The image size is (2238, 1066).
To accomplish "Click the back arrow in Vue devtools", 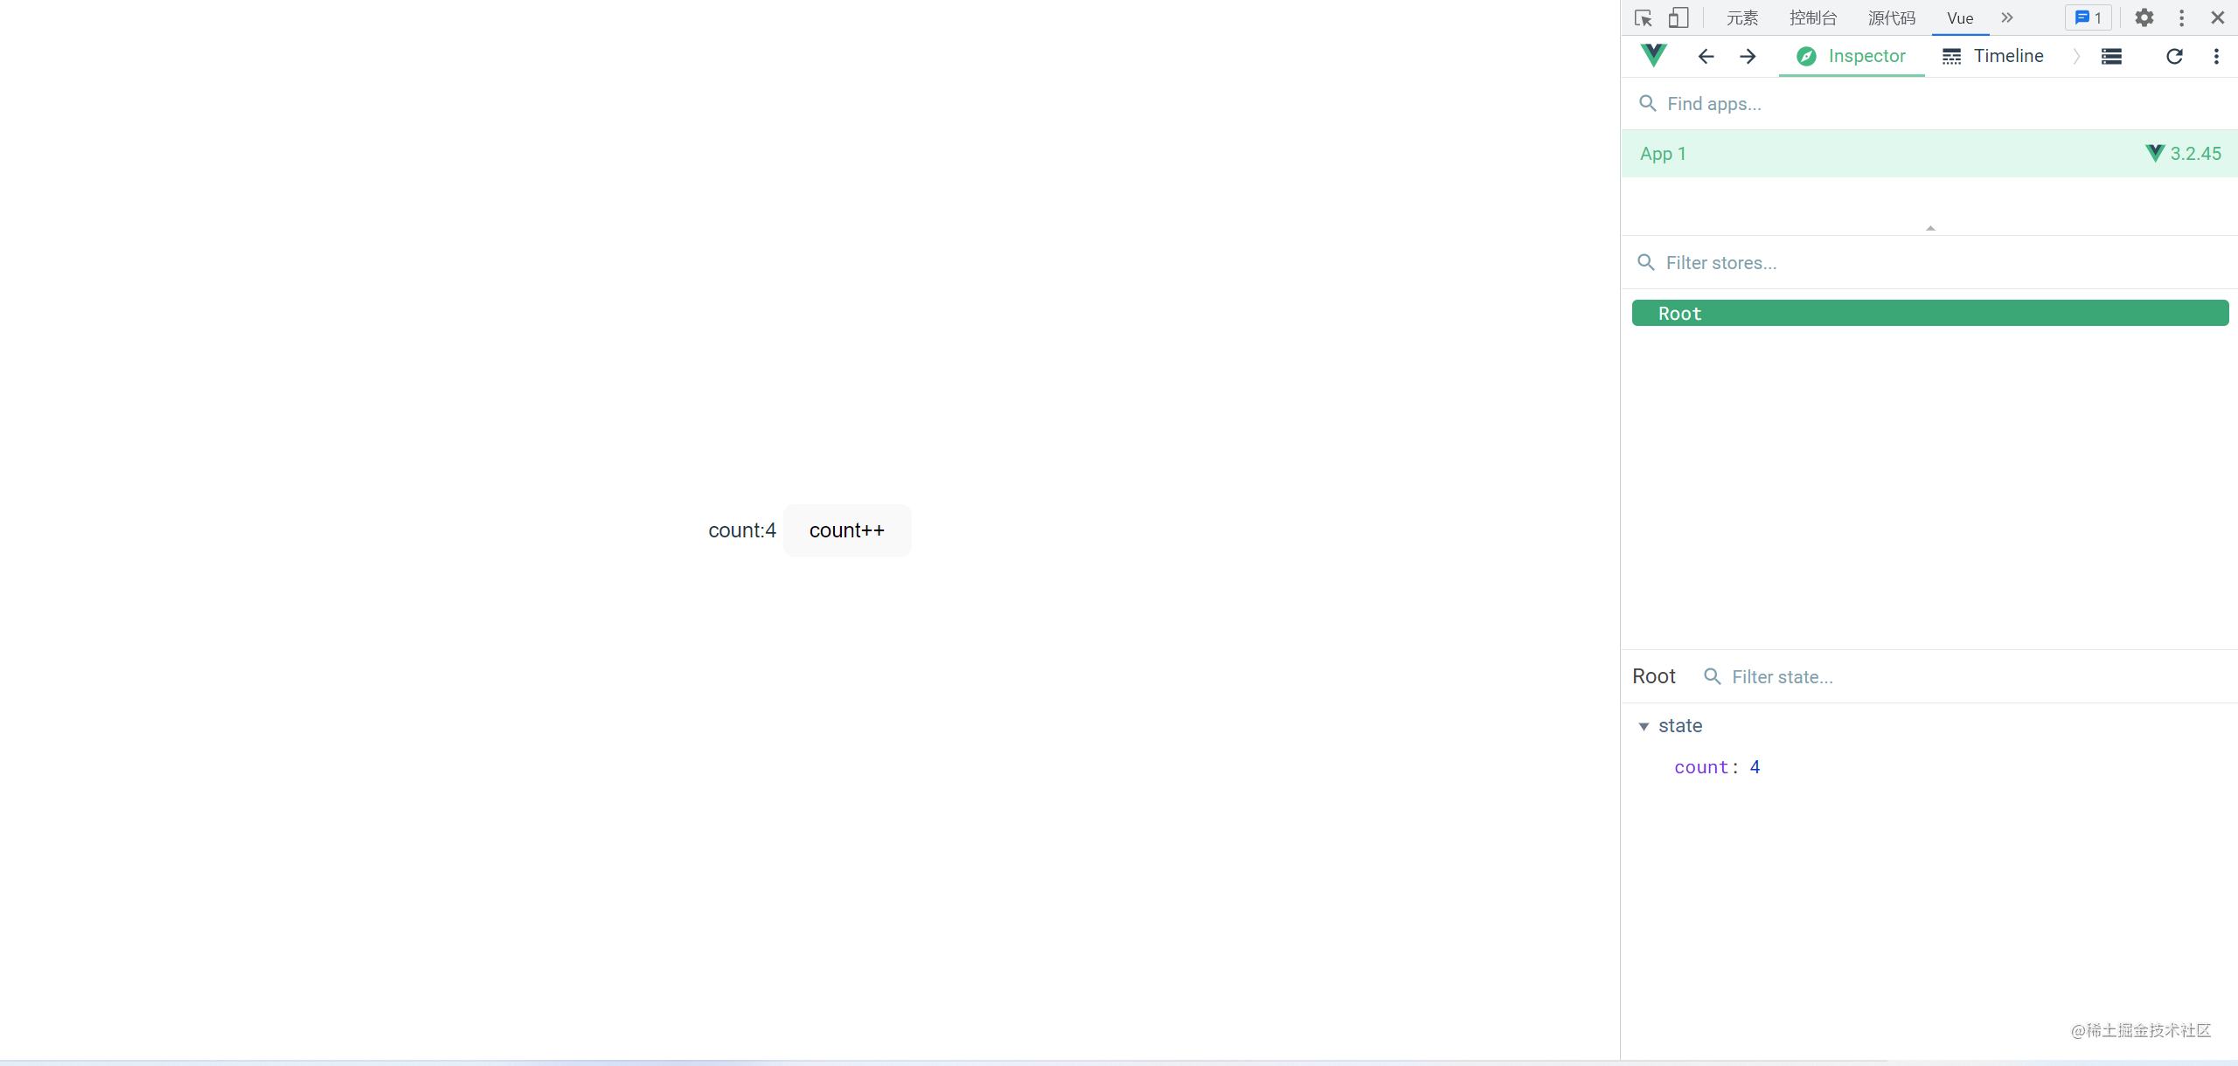I will tap(1706, 57).
